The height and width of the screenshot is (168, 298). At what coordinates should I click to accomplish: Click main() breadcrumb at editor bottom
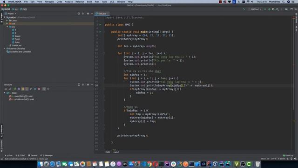click(x=116, y=152)
